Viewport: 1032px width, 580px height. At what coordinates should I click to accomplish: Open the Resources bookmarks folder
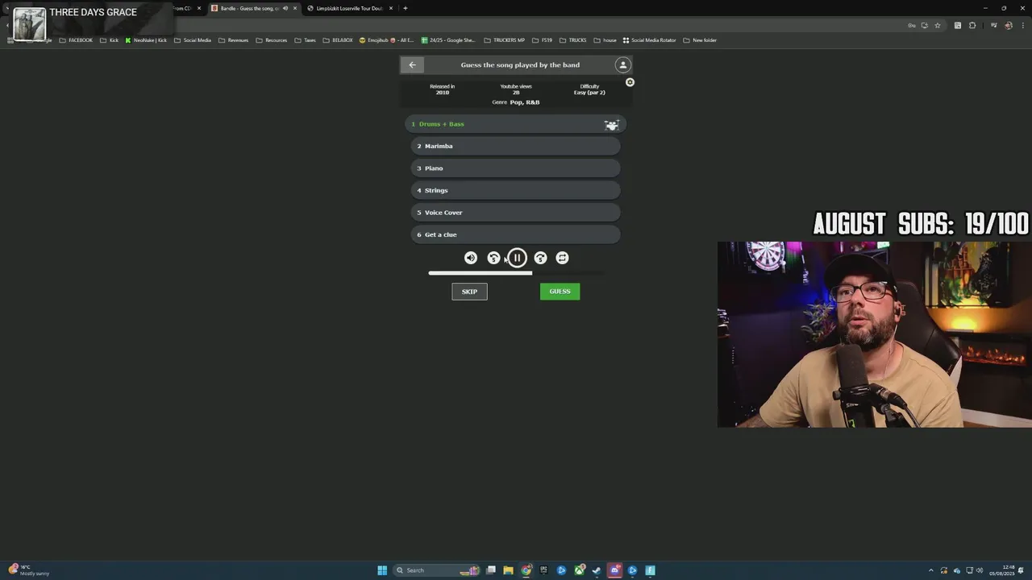272,40
